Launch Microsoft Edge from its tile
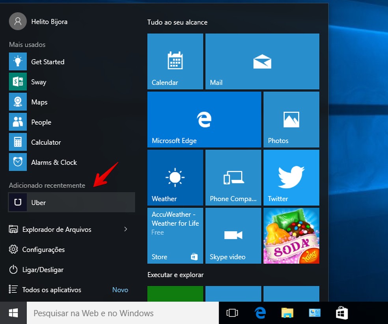 pyautogui.click(x=204, y=120)
